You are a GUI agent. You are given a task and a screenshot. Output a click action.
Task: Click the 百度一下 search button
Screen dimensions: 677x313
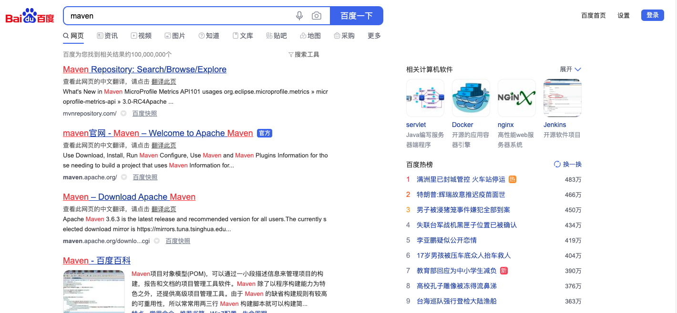point(357,16)
